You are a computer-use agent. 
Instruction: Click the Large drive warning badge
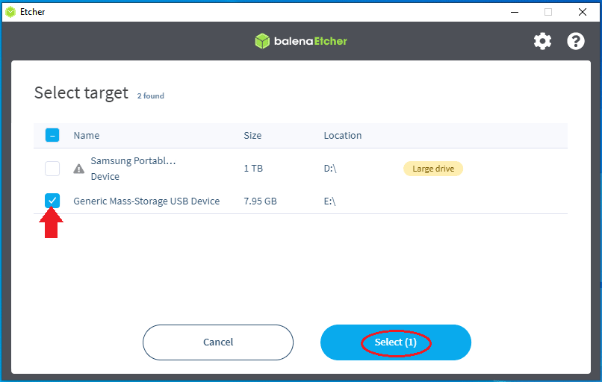click(433, 169)
